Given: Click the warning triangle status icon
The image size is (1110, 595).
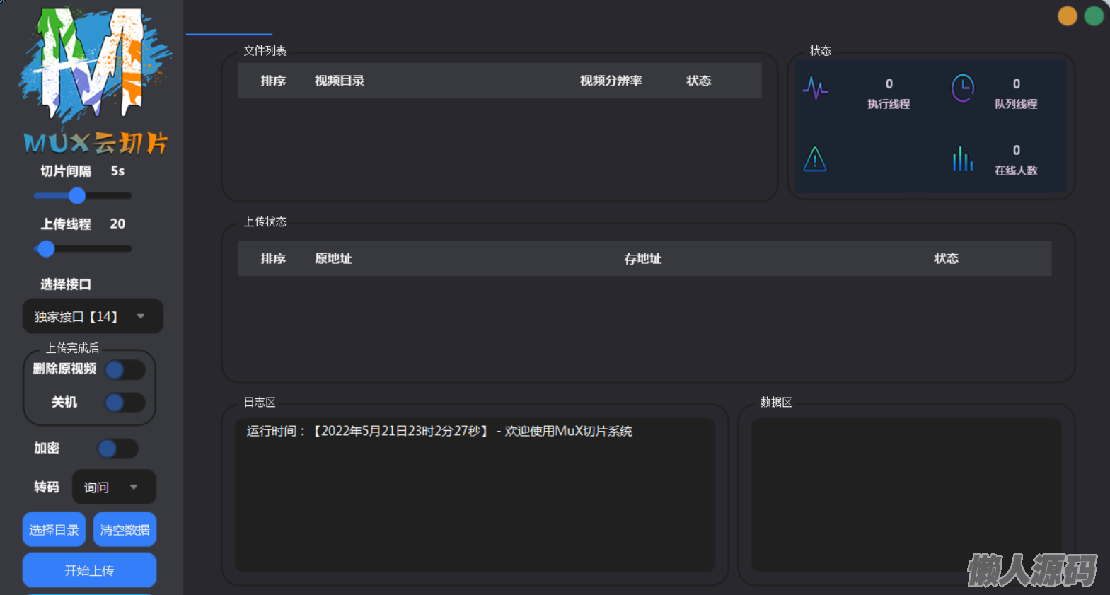Looking at the screenshot, I should tap(815, 159).
